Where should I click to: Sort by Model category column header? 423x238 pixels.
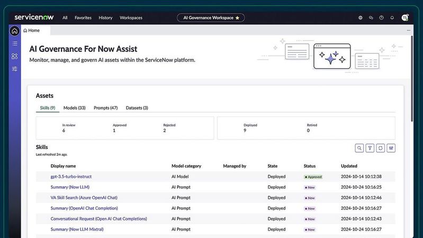pyautogui.click(x=186, y=166)
